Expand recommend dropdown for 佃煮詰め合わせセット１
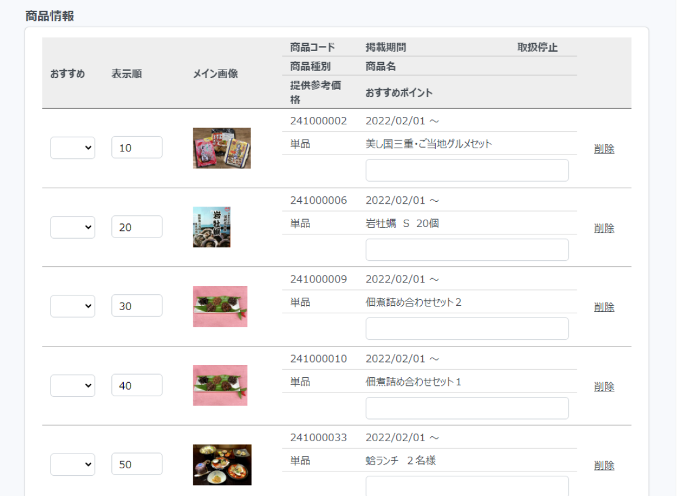The height and width of the screenshot is (496, 677). (x=73, y=385)
